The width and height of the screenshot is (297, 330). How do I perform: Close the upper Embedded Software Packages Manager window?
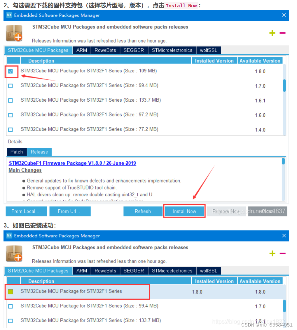tap(284, 15)
